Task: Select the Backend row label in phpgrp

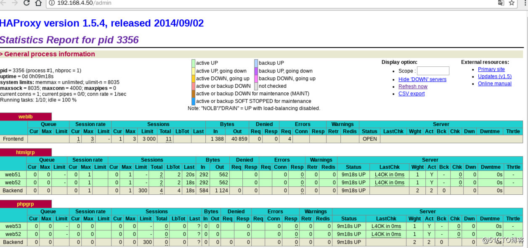Action: coord(13,242)
